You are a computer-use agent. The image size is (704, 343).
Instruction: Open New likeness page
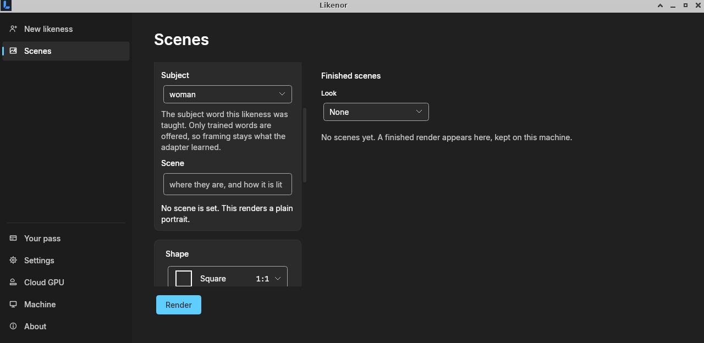(x=66, y=29)
